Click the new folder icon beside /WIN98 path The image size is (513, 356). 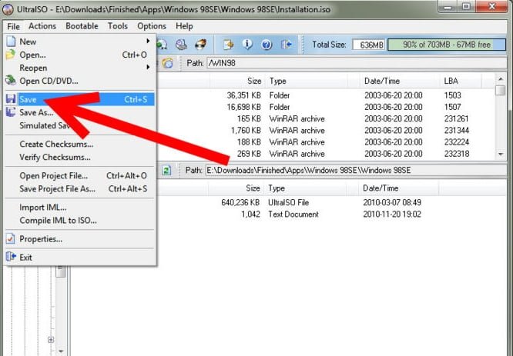click(168, 62)
